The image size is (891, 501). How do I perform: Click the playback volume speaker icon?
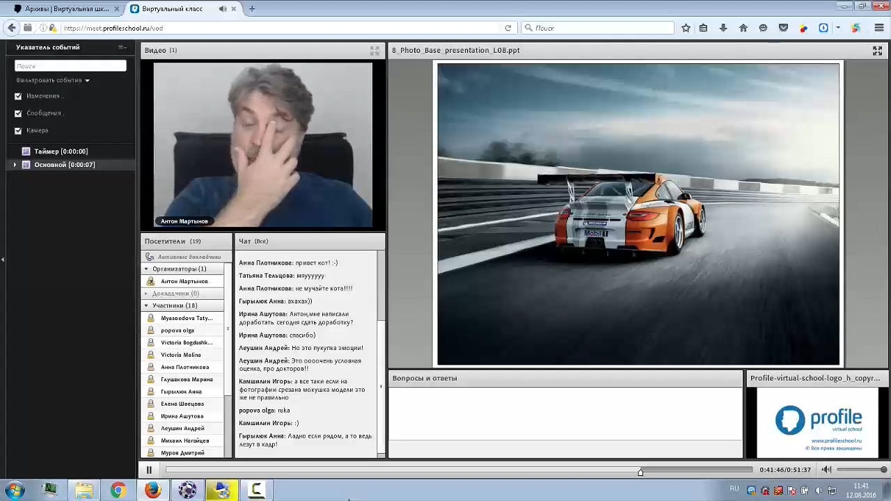tap(826, 470)
